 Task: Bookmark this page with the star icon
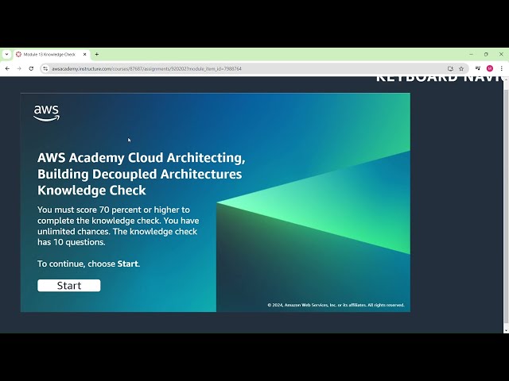[461, 69]
